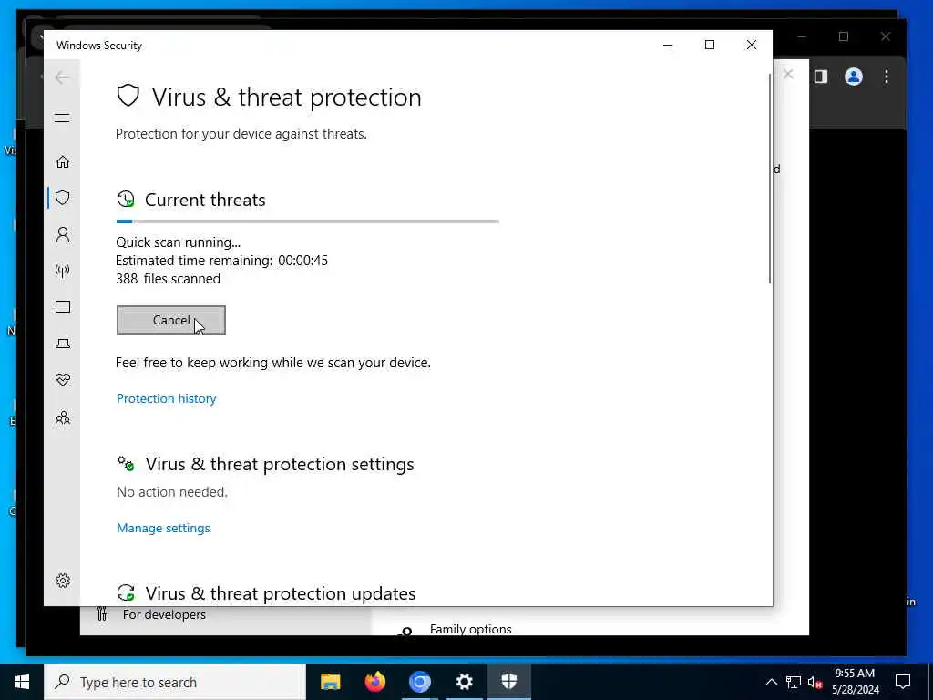Open Firefox from the taskbar
933x700 pixels.
click(x=374, y=682)
